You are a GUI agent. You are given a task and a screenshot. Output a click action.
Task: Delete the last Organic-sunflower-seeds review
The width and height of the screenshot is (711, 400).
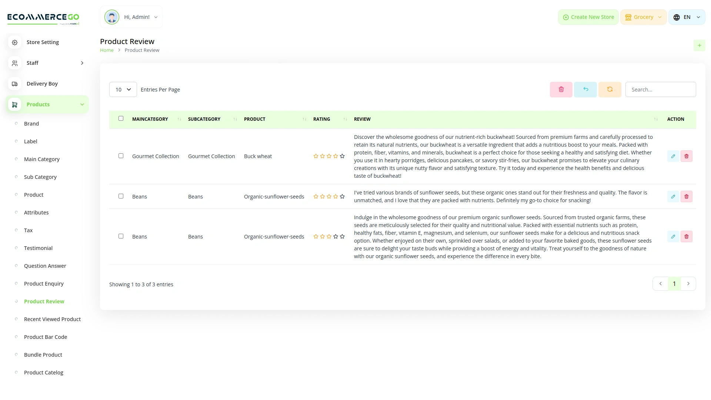(686, 237)
